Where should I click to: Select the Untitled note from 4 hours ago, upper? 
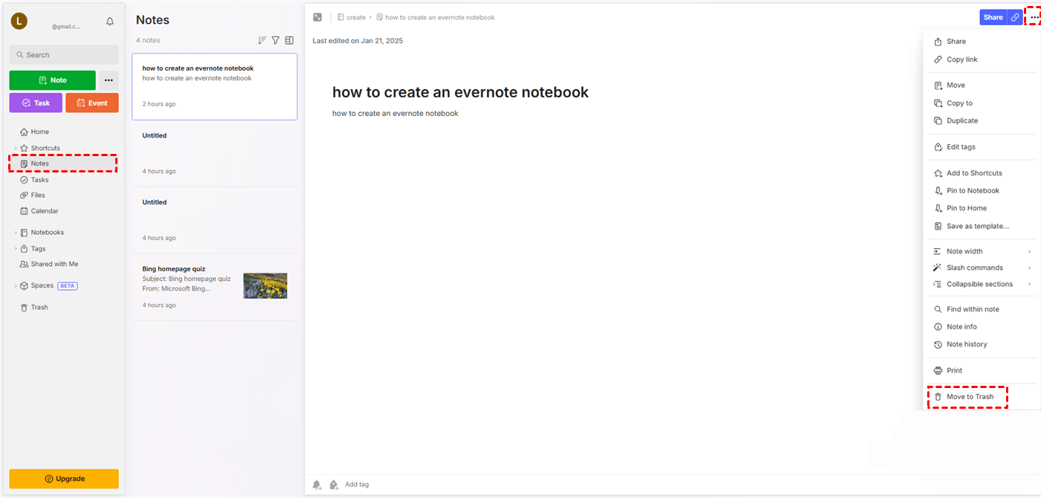coord(215,153)
